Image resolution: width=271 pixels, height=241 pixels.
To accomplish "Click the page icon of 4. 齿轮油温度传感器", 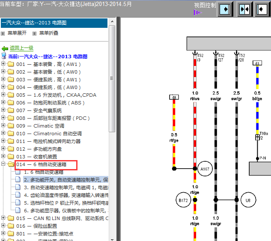I will point(18,195).
